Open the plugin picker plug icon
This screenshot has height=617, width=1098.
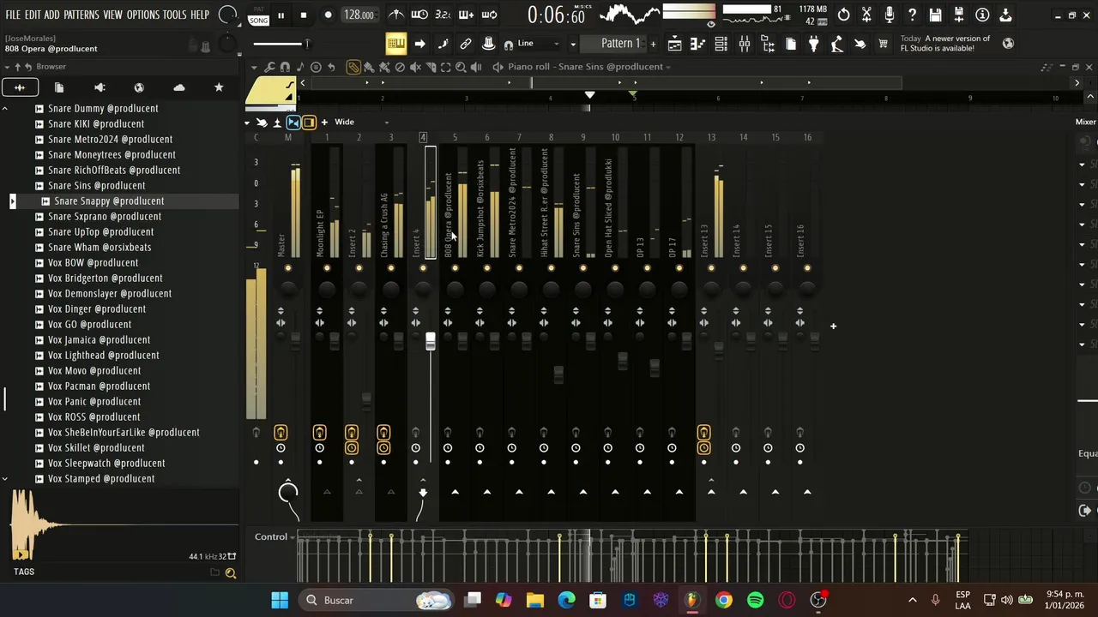[813, 44]
